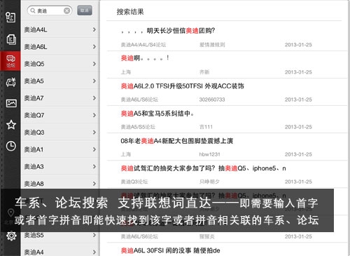The height and width of the screenshot is (256, 350).
Task: Expand the 奥迪A3 row chevron
Action: pyautogui.click(x=94, y=166)
